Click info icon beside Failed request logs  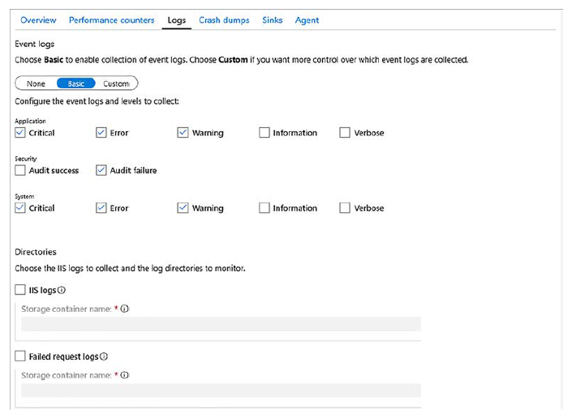(105, 356)
